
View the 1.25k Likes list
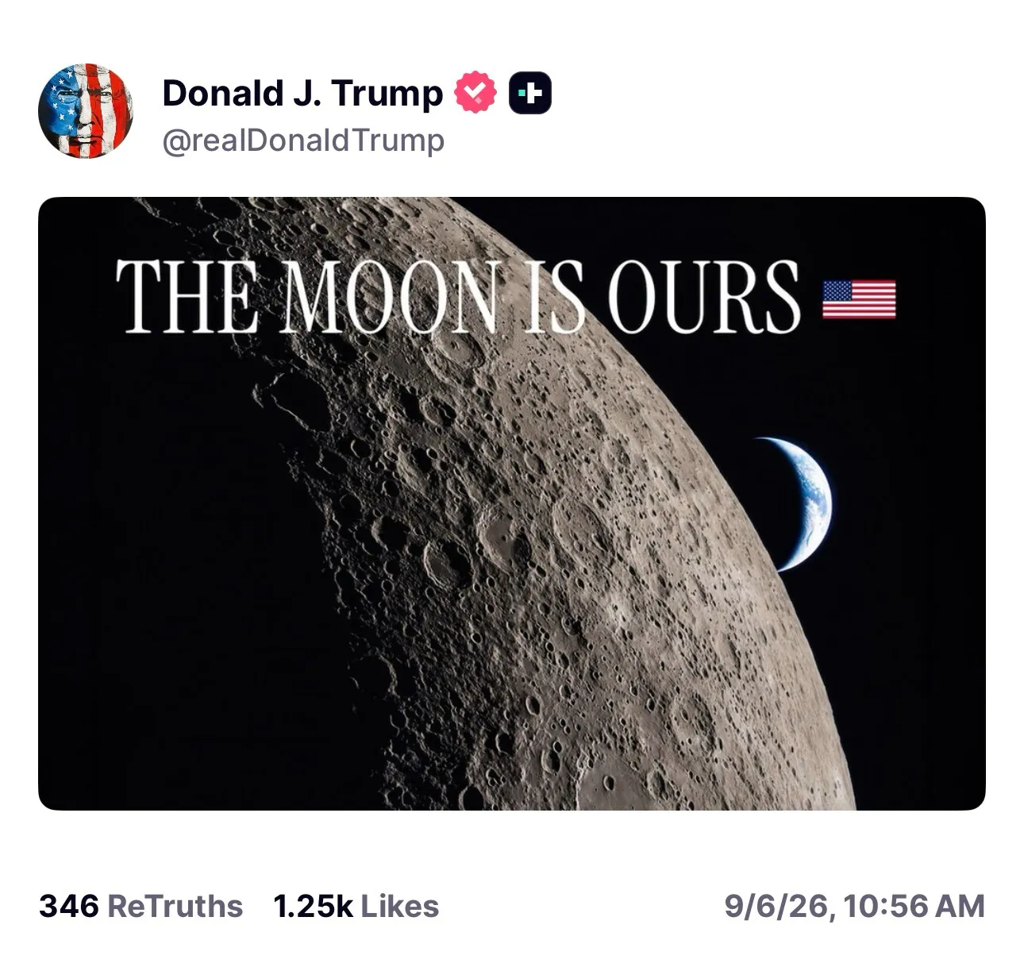(356, 906)
